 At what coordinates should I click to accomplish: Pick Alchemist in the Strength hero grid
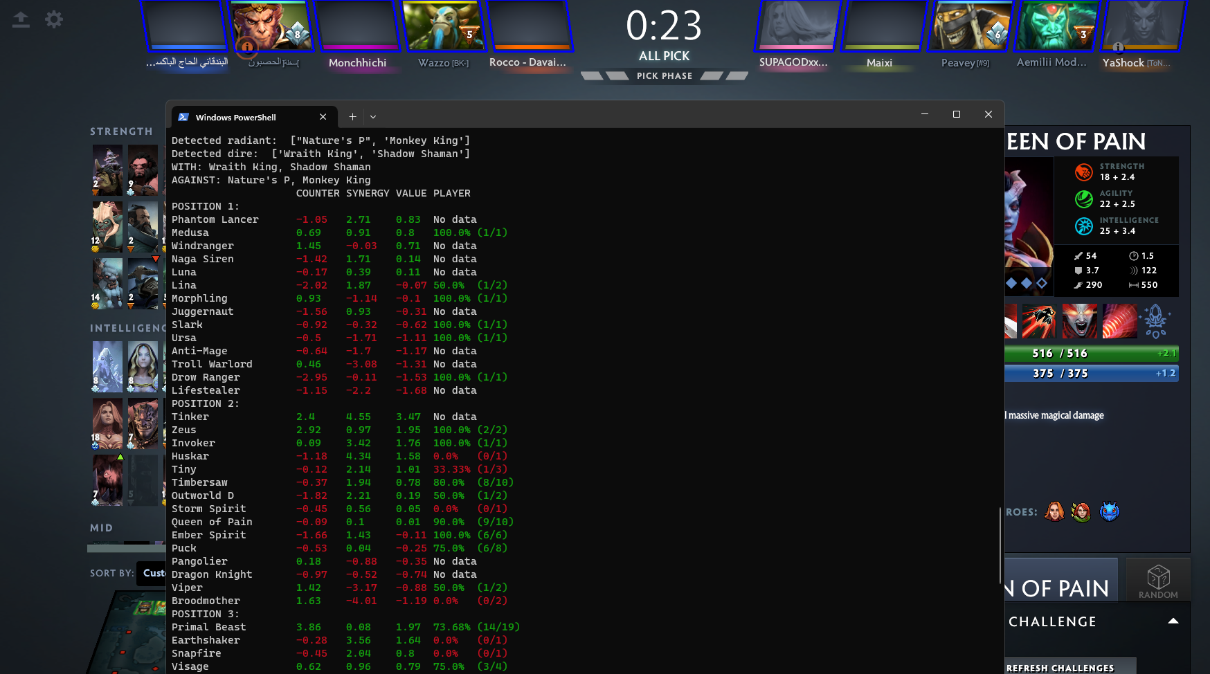coord(107,170)
